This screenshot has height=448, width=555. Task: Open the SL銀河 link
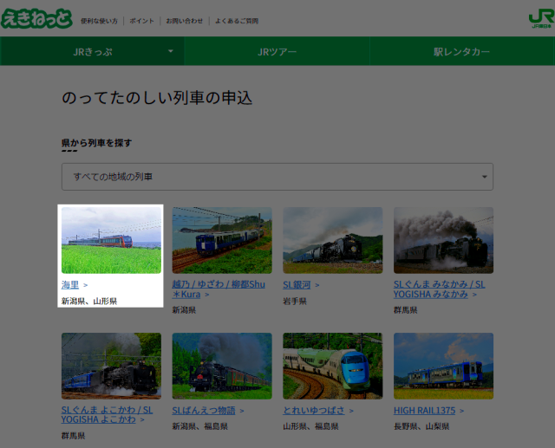297,284
